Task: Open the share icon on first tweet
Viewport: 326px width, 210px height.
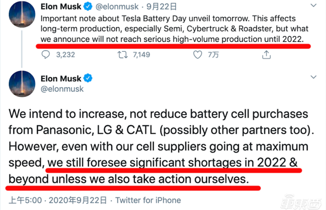Action: (x=266, y=55)
